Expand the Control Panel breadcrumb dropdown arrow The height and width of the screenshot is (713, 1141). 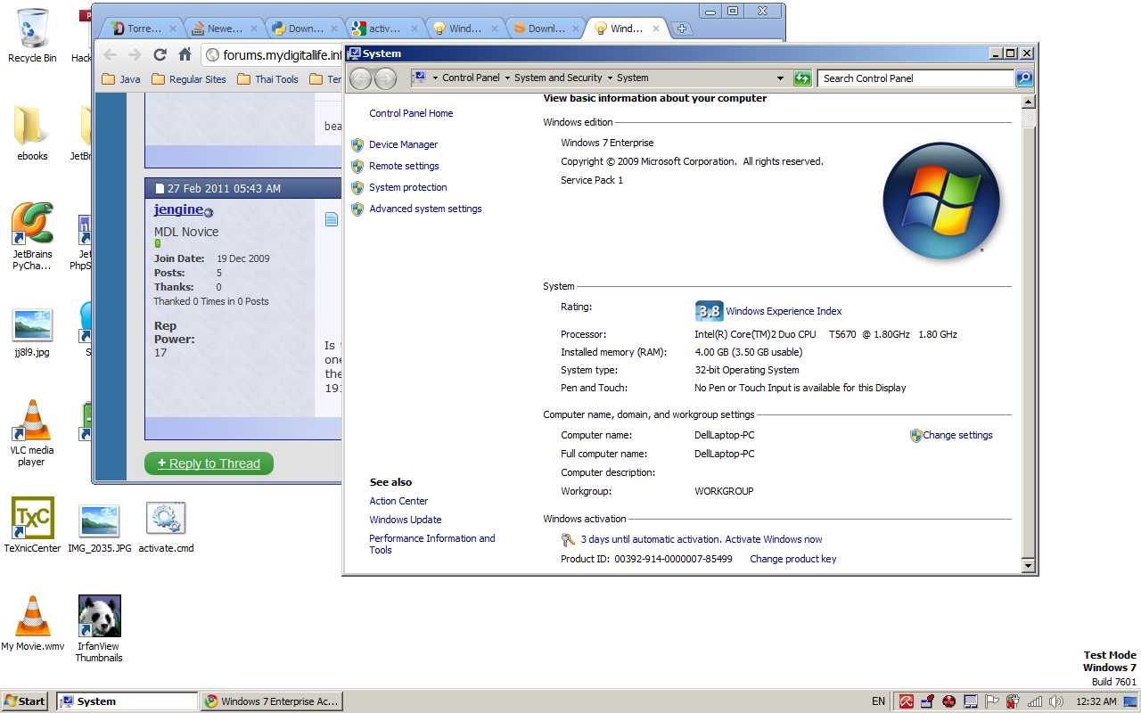click(507, 78)
